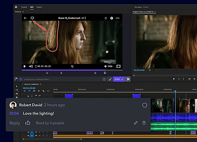Select the drawing brush annotation tool

coord(110,79)
